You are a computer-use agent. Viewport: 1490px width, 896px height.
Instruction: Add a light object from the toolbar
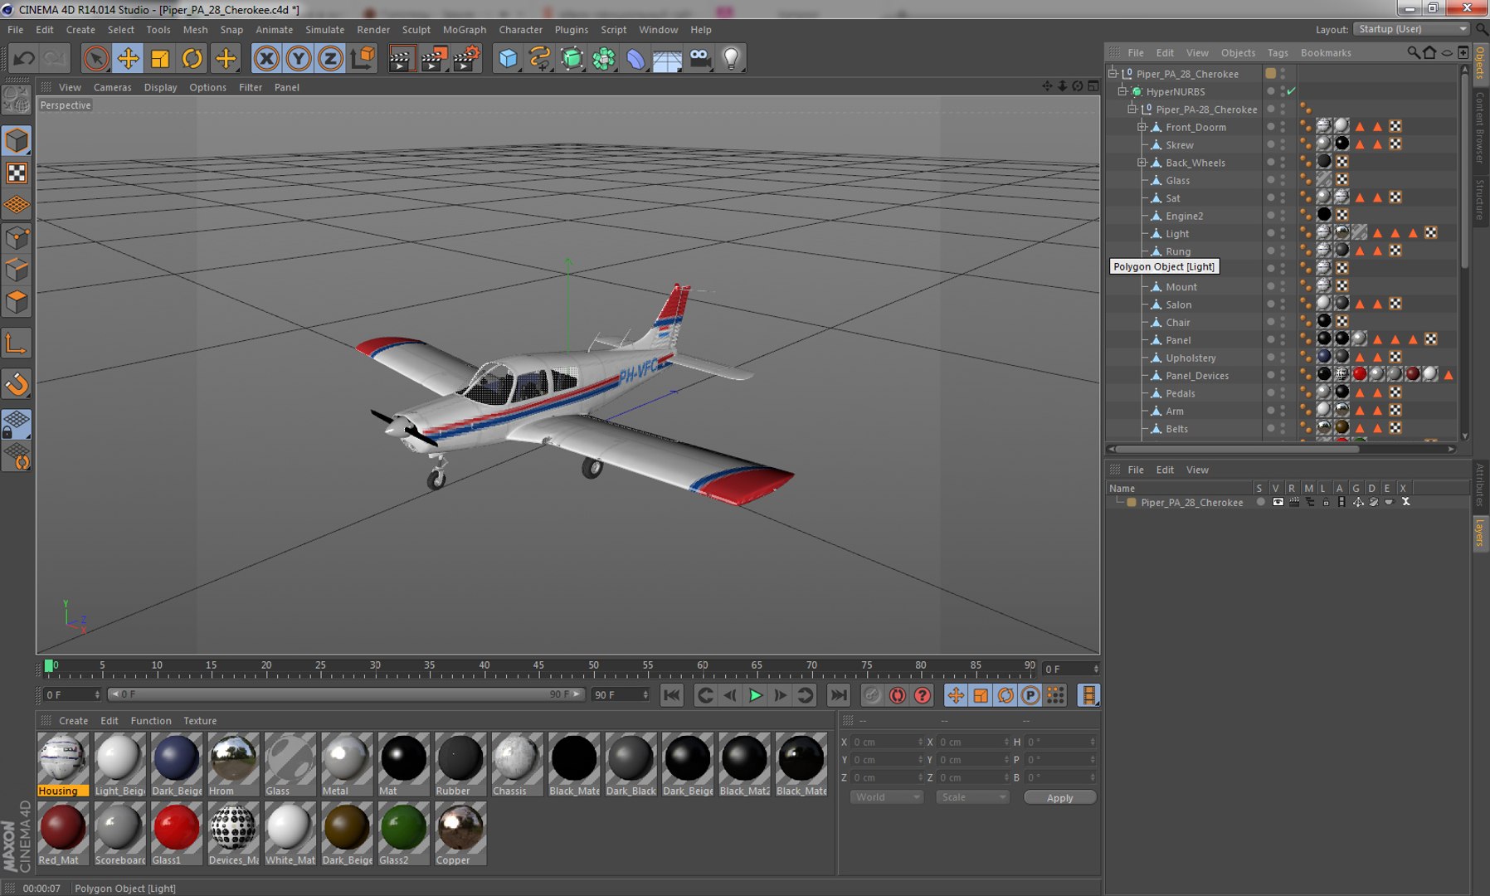pos(732,58)
